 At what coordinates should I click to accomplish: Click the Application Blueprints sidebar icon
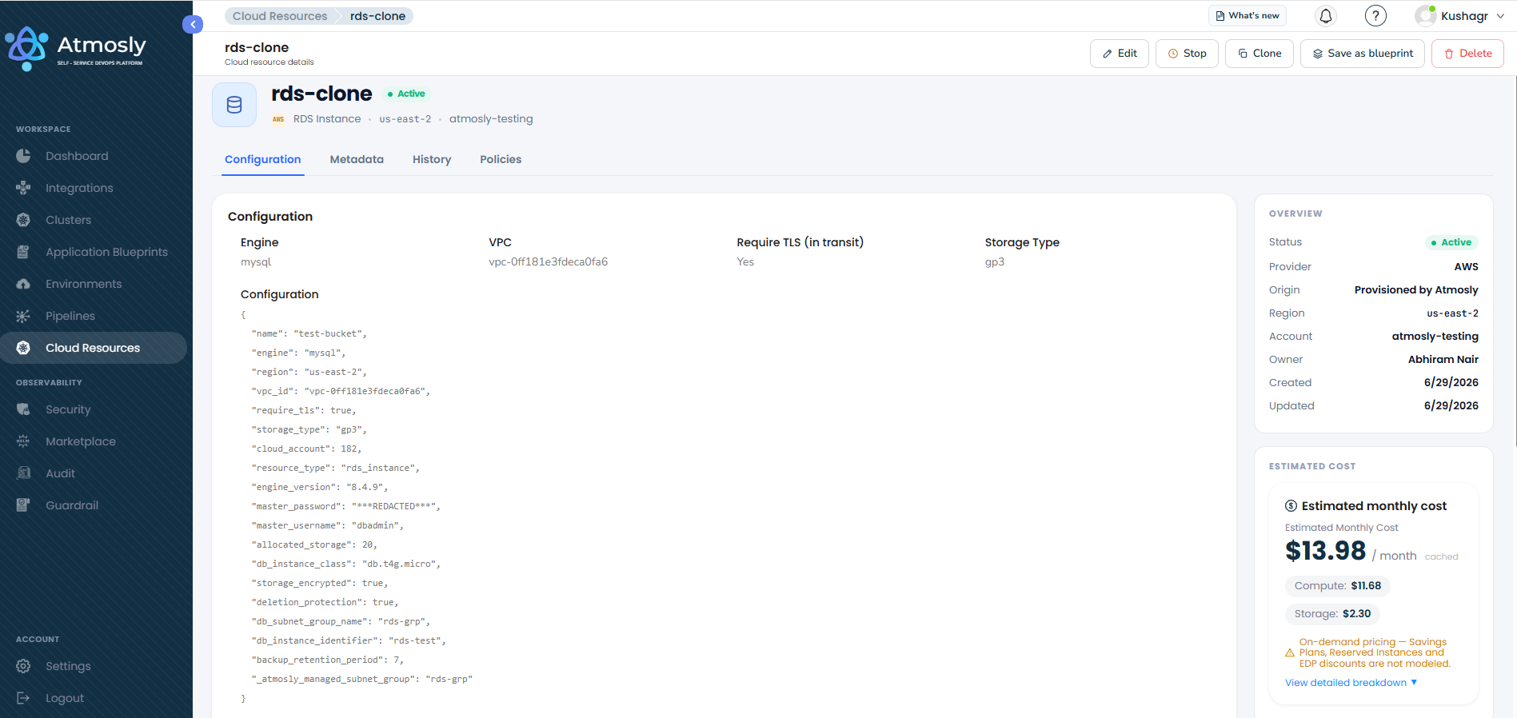click(x=23, y=252)
